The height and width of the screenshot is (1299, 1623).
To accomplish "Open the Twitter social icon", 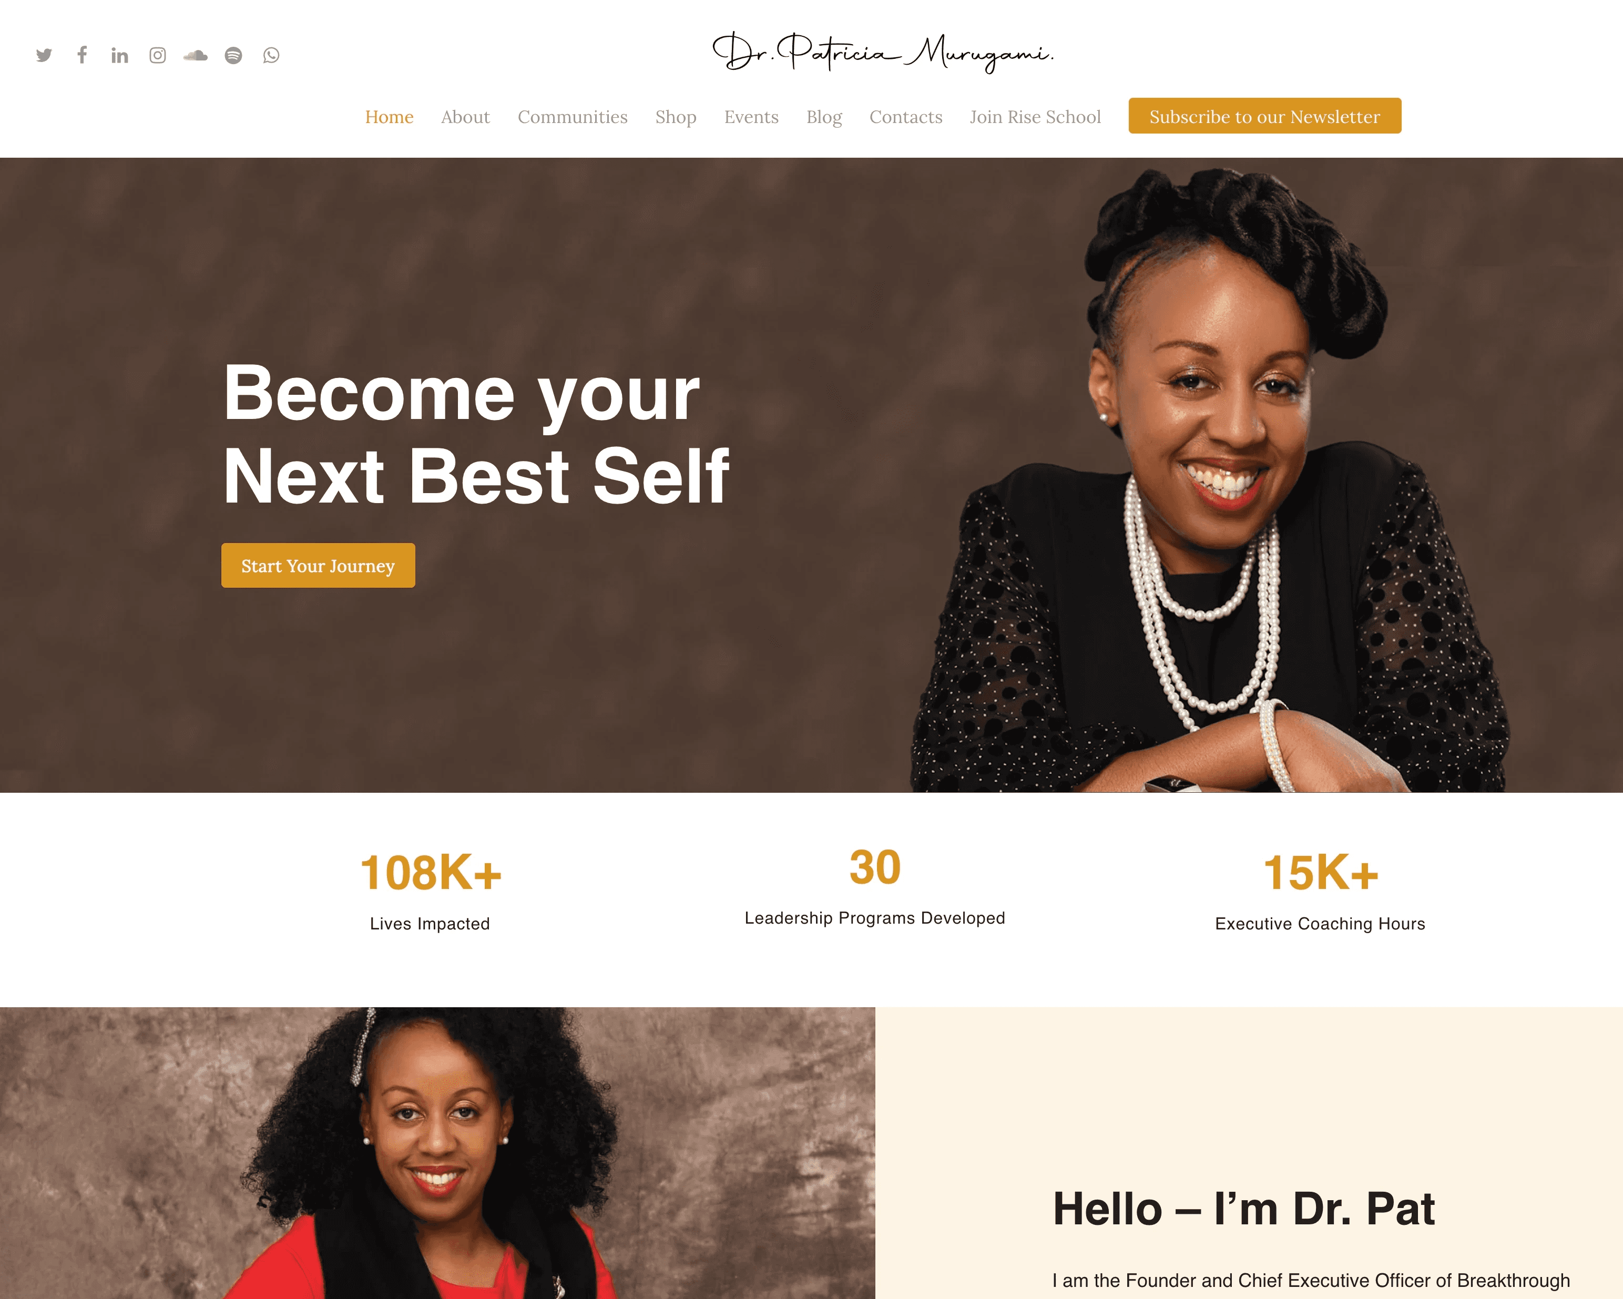I will tap(44, 55).
